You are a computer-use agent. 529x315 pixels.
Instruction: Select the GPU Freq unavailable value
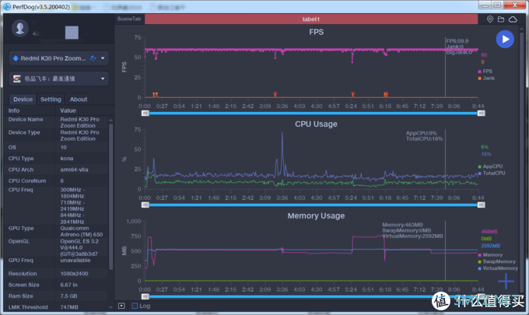pos(75,261)
